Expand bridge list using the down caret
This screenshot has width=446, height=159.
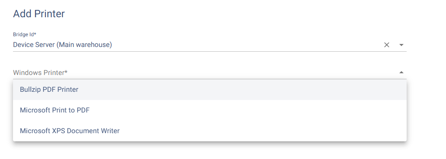[401, 45]
